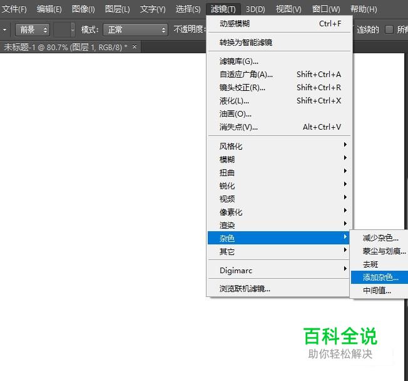Viewport: 408px width, 381px height.
Task: Open the 图层(L) menu
Action: point(118,9)
